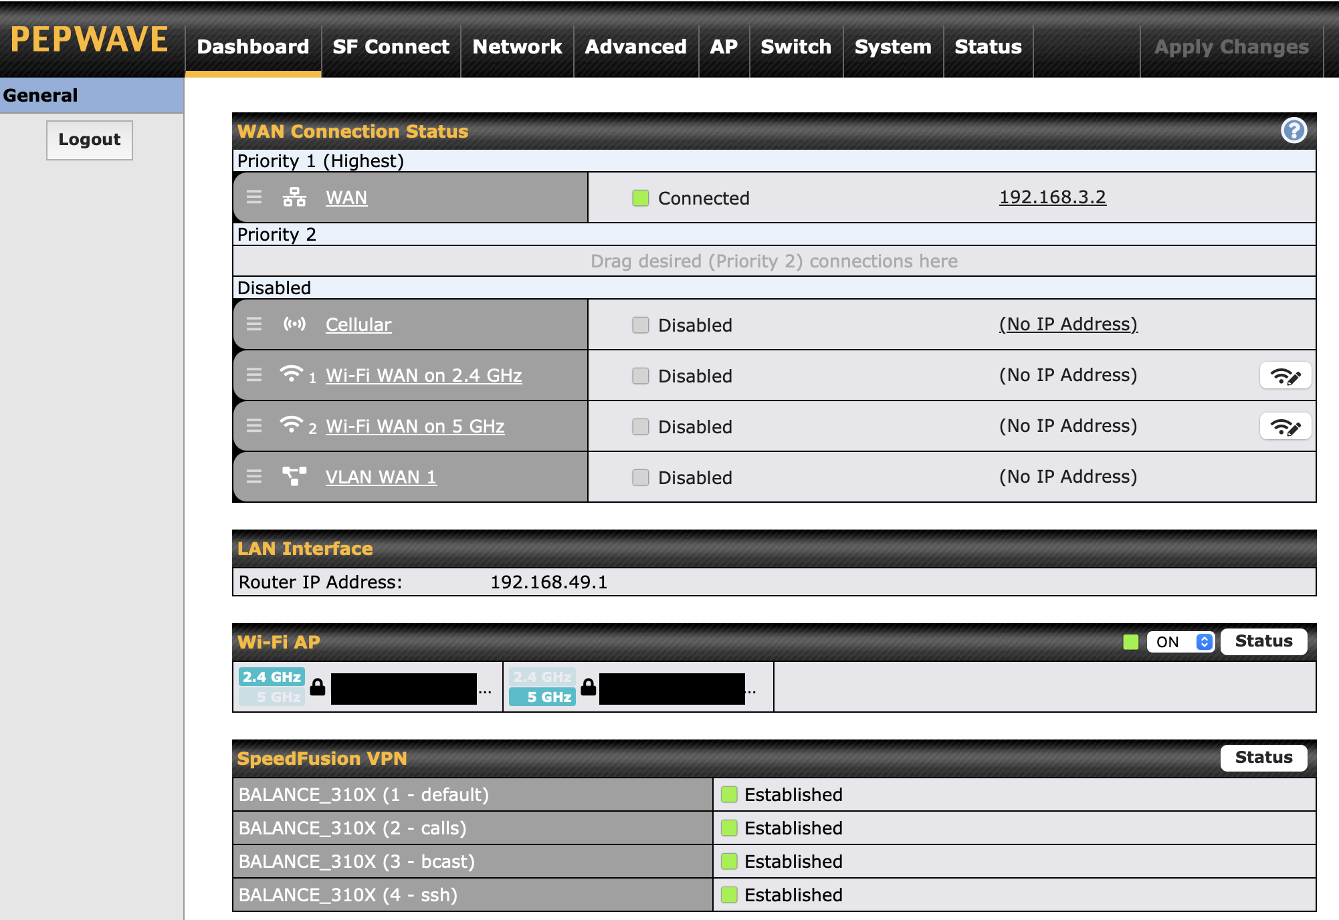1339x920 pixels.
Task: Click the WAN Connected green status swatch
Action: click(641, 198)
